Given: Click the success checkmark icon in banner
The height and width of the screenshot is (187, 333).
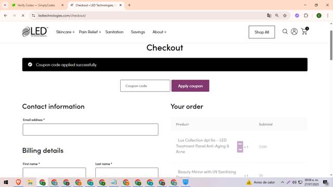Looking at the screenshot, I should [30, 64].
